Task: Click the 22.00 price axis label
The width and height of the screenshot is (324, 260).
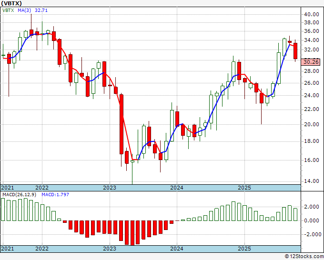Action: [312, 109]
